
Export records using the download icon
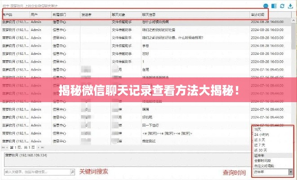[290, 6]
